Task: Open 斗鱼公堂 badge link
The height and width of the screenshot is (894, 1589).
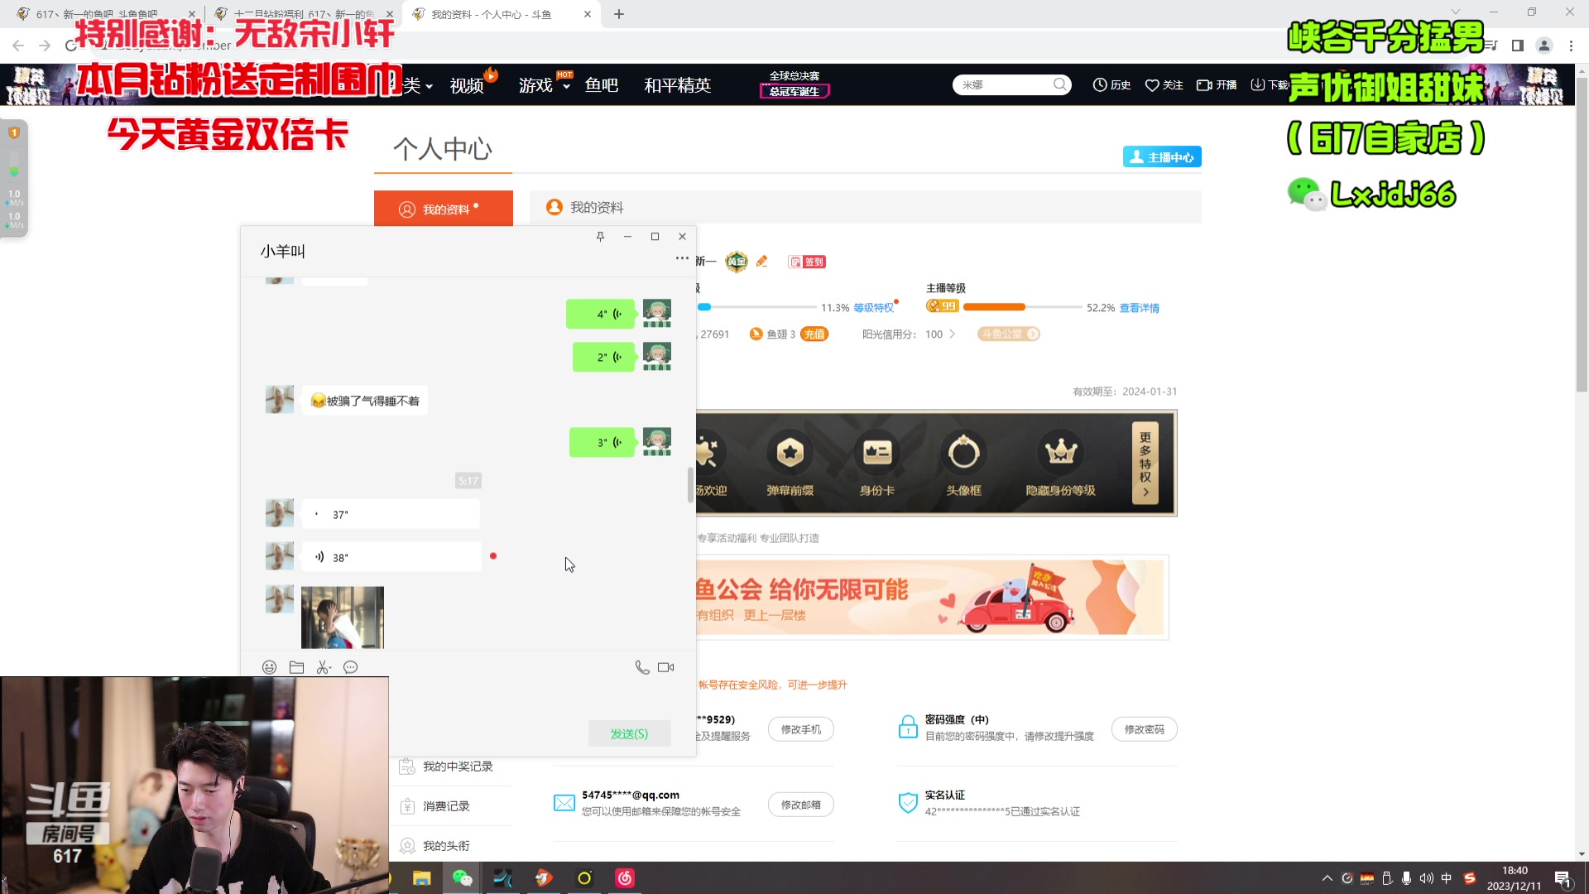Action: [x=1009, y=334]
